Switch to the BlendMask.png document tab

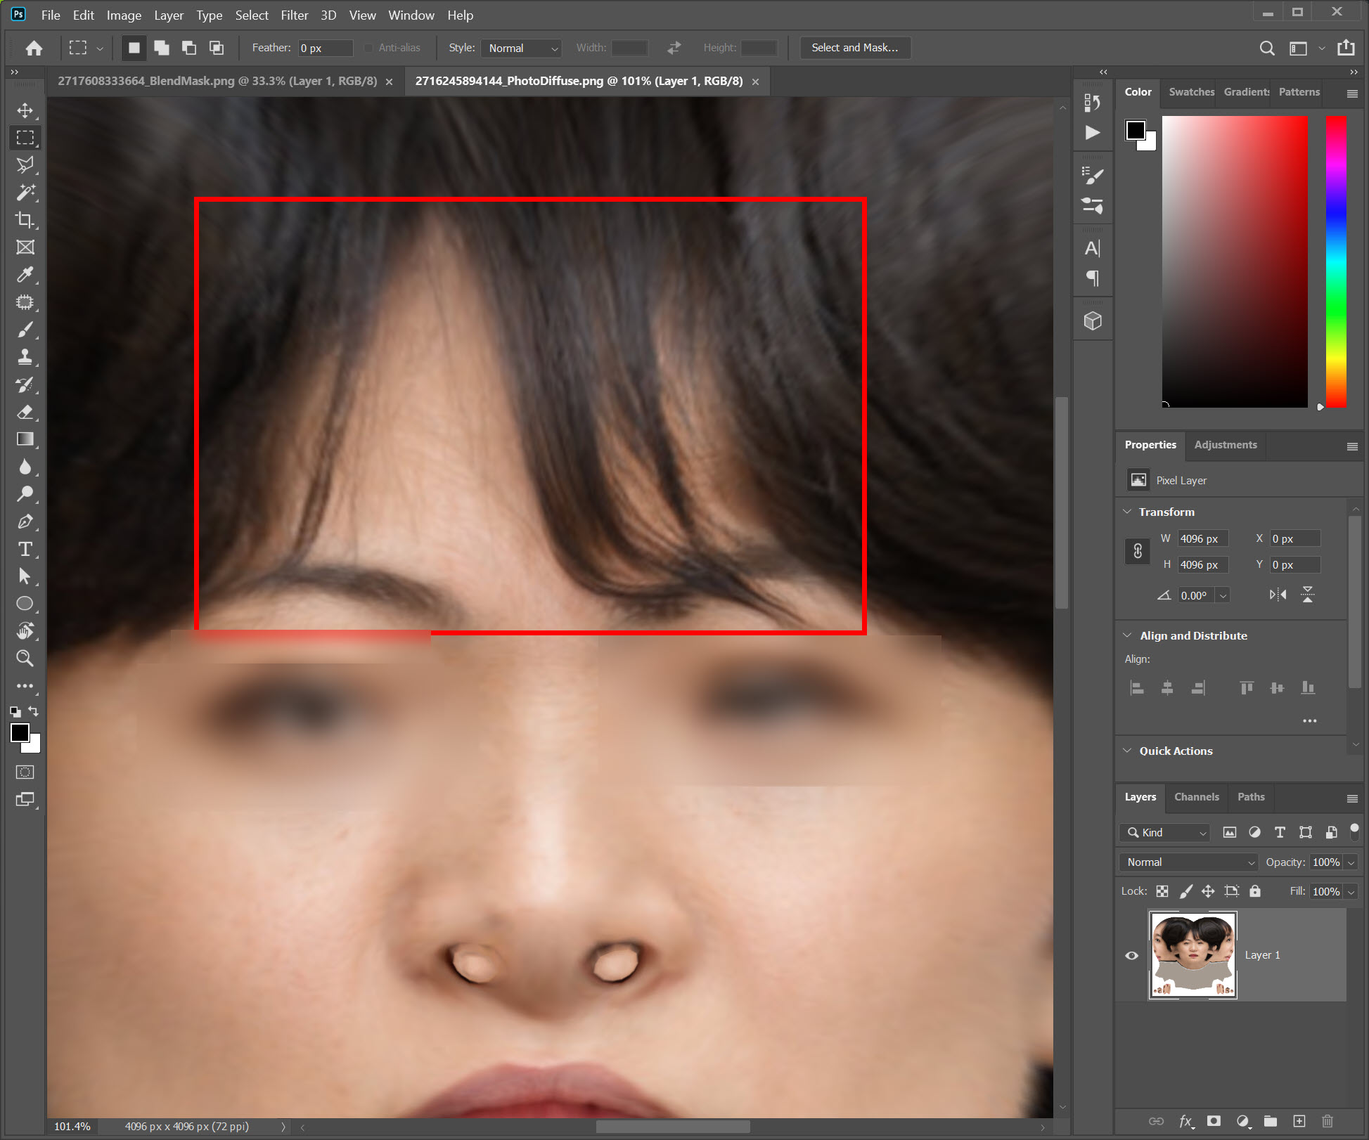[217, 81]
